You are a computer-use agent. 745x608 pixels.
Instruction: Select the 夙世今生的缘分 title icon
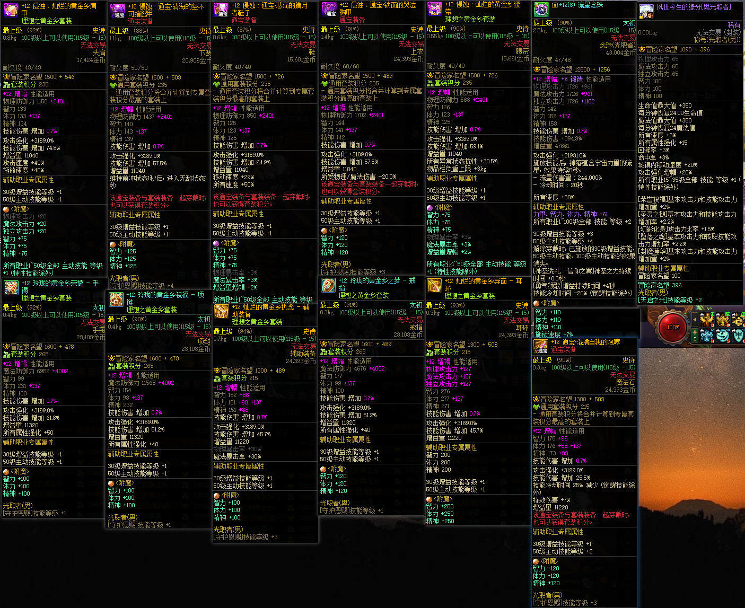[x=646, y=12]
